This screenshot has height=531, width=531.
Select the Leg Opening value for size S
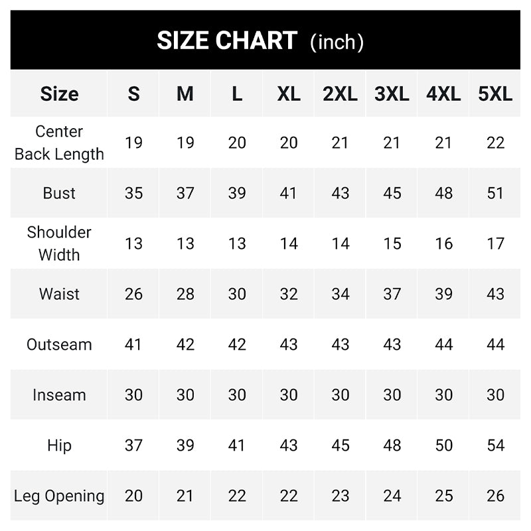[x=133, y=496]
